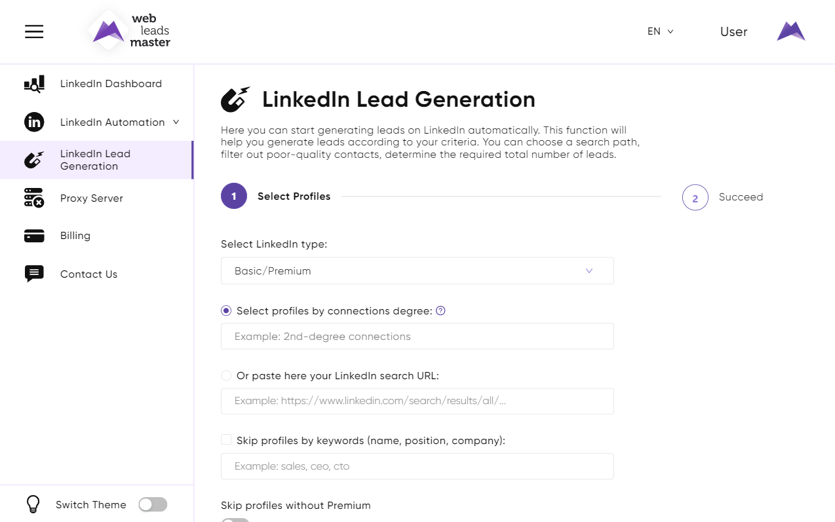The width and height of the screenshot is (835, 522).
Task: Click the Proxy Server icon in sidebar
Action: [34, 198]
